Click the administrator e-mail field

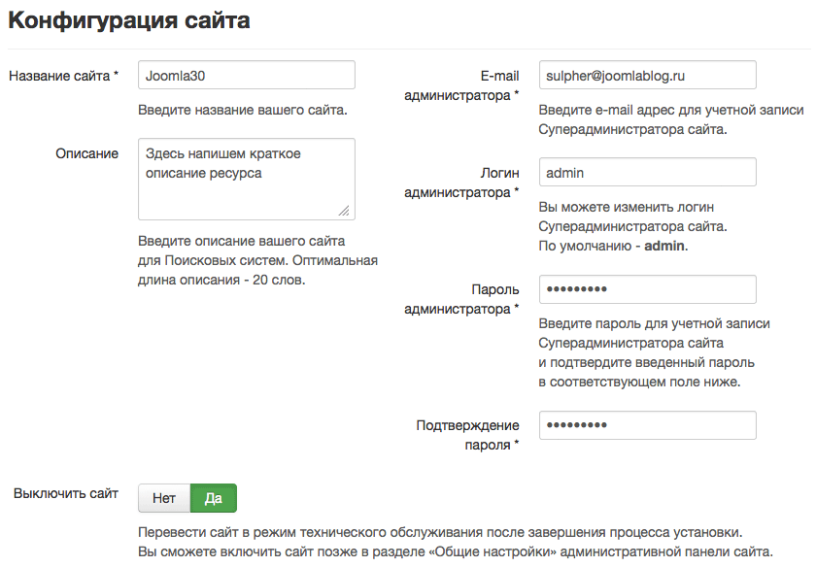coord(647,75)
